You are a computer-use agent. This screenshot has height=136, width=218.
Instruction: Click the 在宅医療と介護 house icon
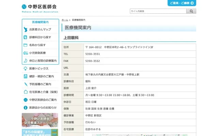pos(26,92)
